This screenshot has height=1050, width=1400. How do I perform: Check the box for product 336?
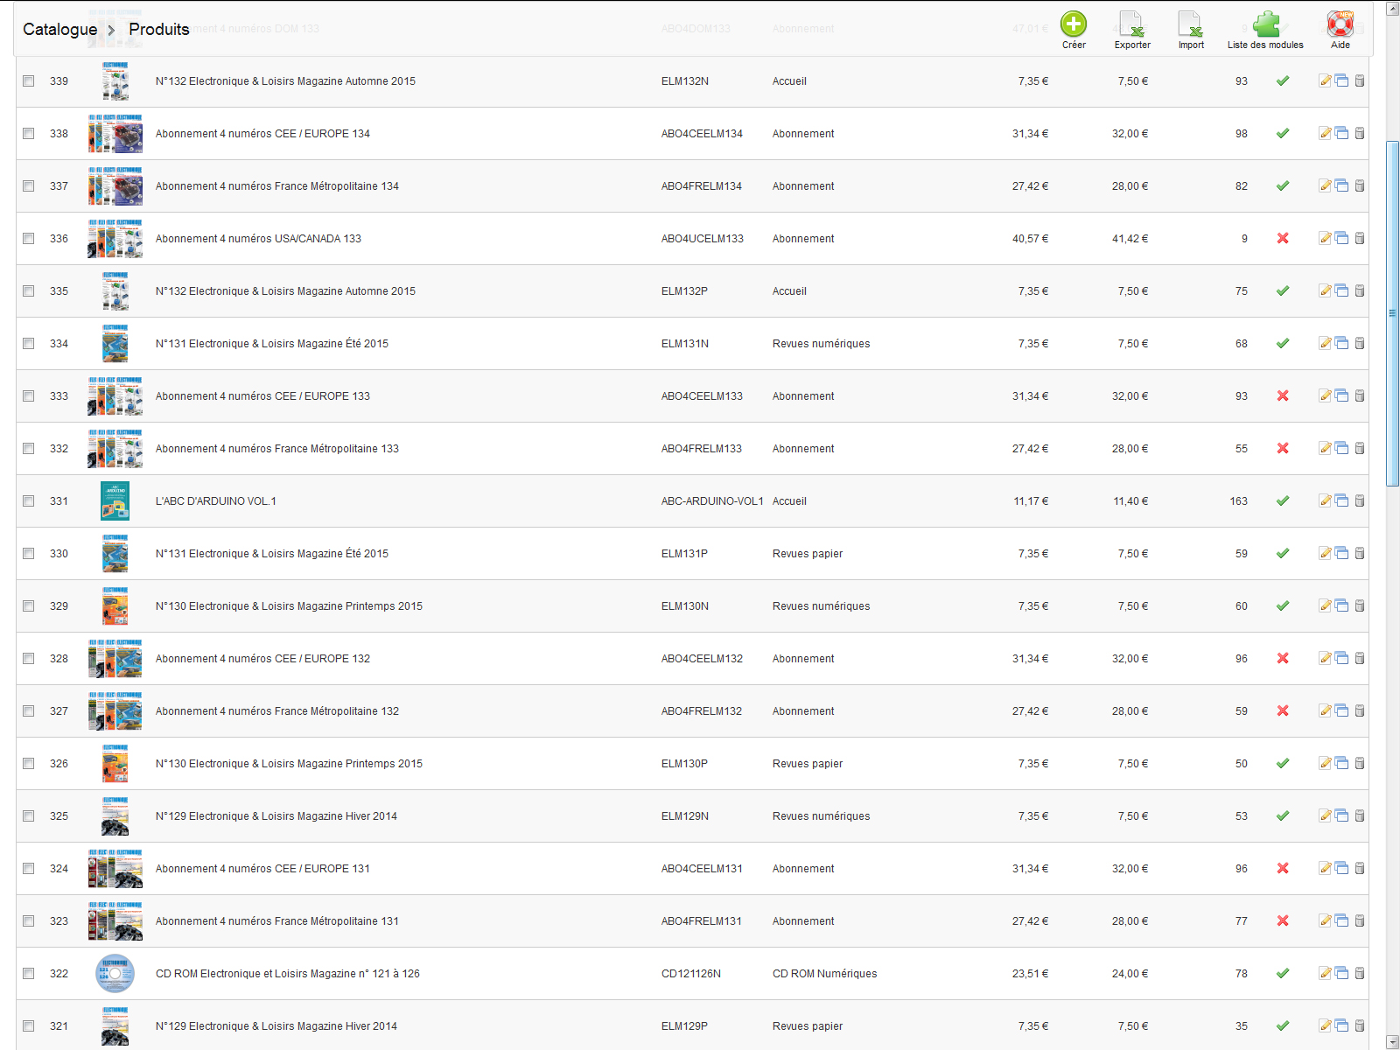click(x=29, y=238)
